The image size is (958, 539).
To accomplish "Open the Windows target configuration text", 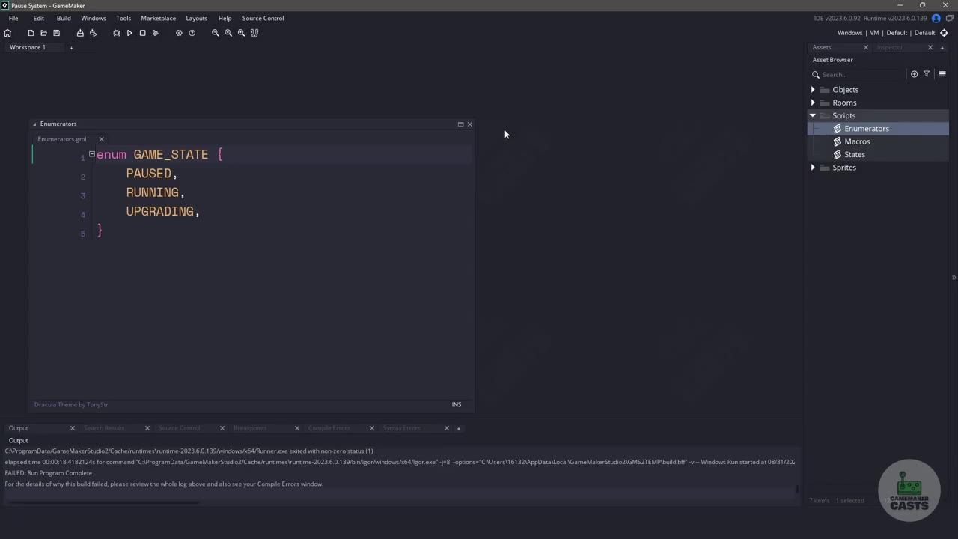I will pyautogui.click(x=849, y=33).
